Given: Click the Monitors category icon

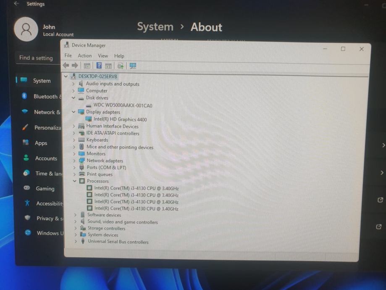Looking at the screenshot, I should (x=82, y=153).
